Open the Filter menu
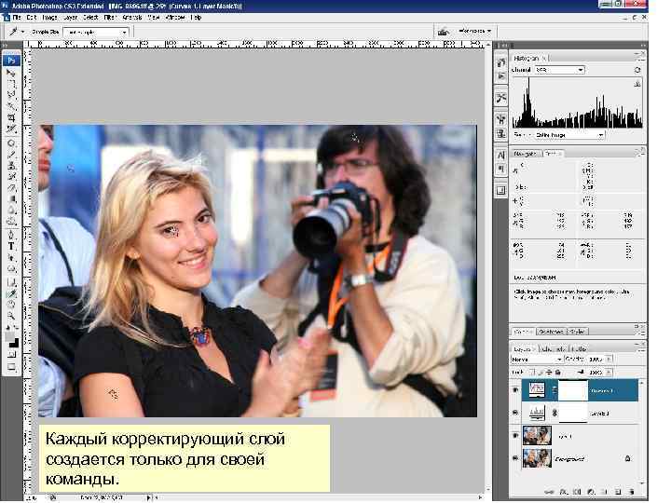 (110, 18)
